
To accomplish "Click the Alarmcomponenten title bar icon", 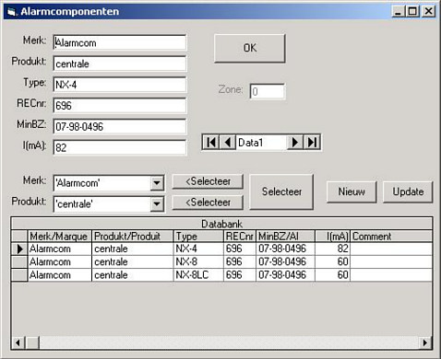I will [x=12, y=12].
